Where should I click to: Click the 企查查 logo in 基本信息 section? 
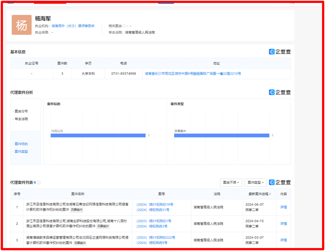click(280, 52)
